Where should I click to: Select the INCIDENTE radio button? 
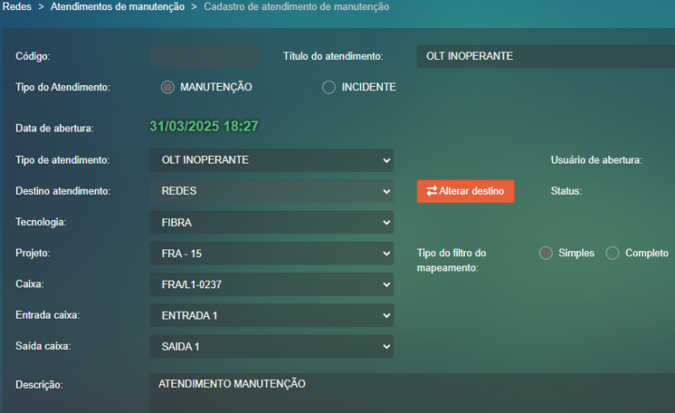(329, 88)
